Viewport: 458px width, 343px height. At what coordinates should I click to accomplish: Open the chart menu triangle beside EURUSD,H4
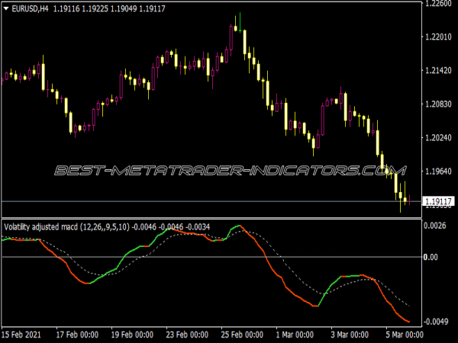[x=6, y=8]
